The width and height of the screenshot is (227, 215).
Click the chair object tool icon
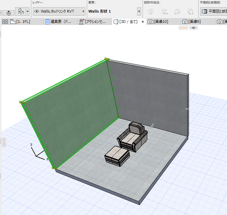click(x=21, y=12)
